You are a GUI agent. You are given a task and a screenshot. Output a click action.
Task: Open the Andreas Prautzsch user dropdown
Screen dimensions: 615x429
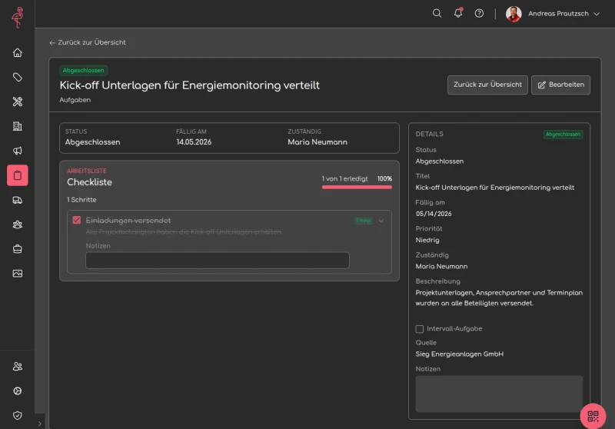(553, 14)
